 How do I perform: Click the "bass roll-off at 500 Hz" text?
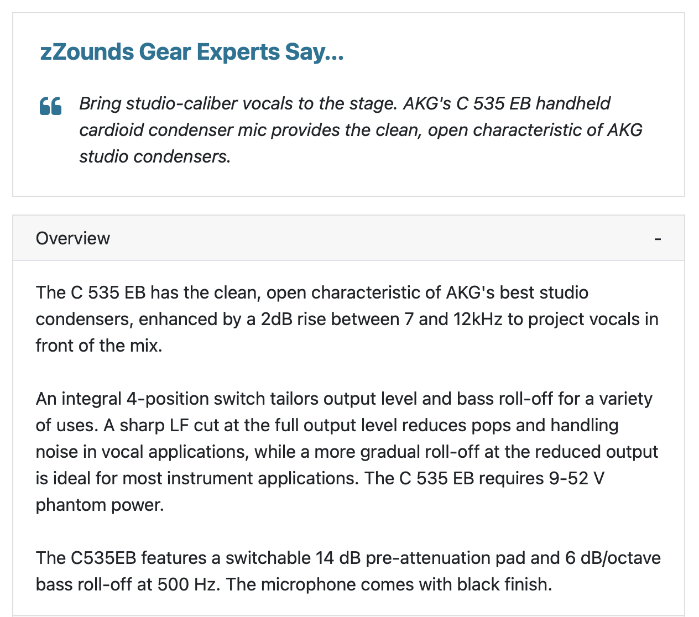click(127, 584)
